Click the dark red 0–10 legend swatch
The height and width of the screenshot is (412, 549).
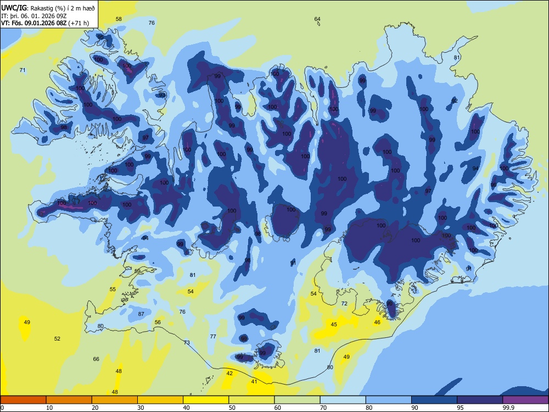coord(23,400)
